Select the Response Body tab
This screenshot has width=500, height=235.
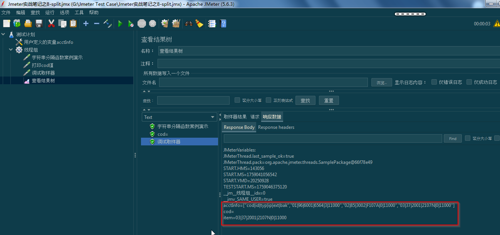pyautogui.click(x=239, y=127)
